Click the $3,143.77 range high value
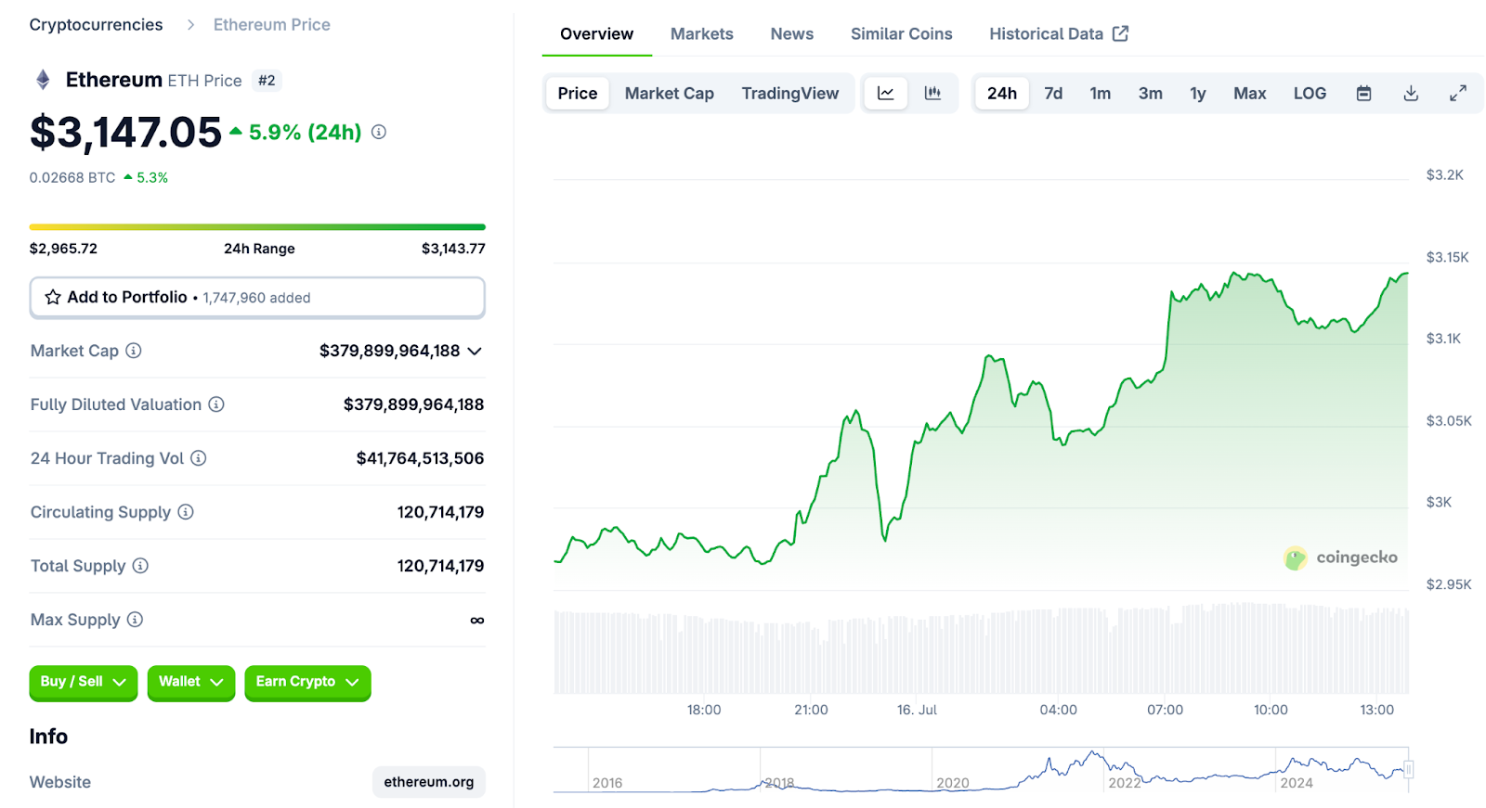1486x808 pixels. pyautogui.click(x=453, y=249)
